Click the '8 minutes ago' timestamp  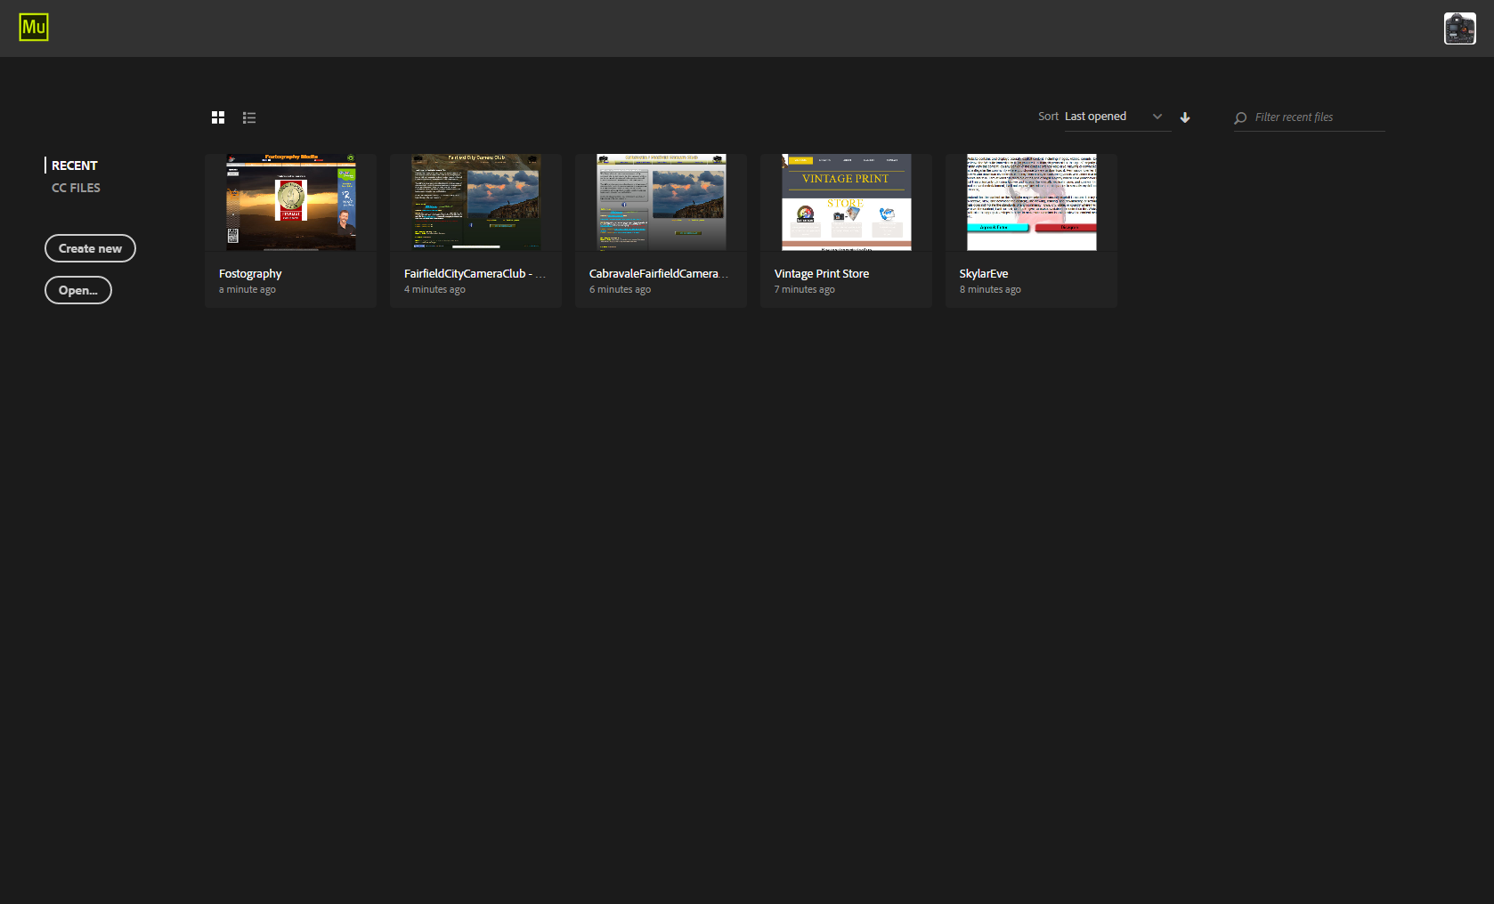pos(990,290)
